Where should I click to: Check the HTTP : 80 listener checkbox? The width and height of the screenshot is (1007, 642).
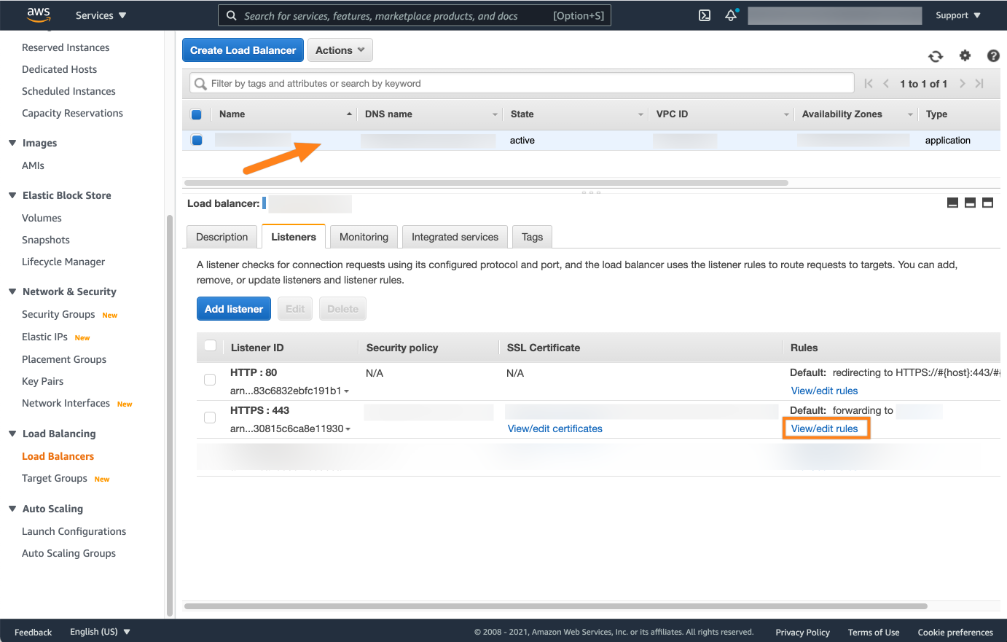[210, 380]
